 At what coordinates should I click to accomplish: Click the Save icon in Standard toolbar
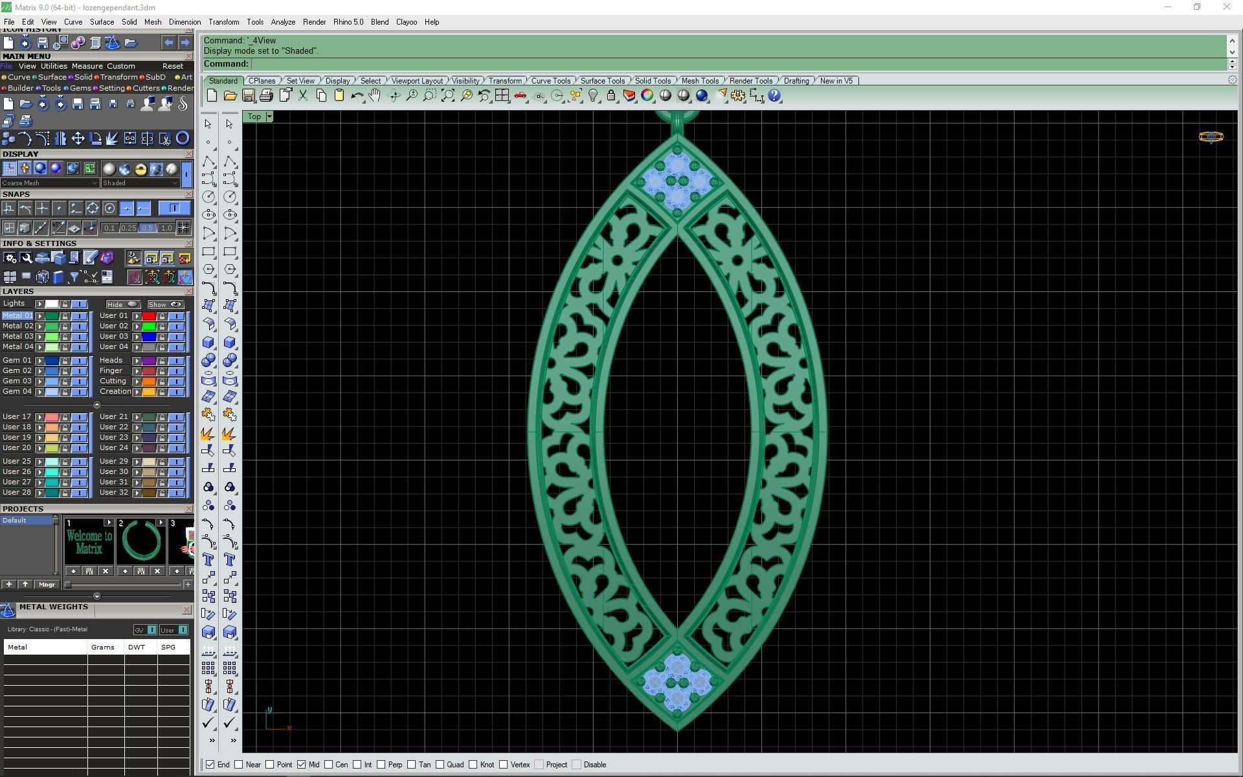[x=248, y=96]
